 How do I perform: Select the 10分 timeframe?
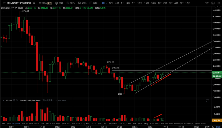(140, 3)
